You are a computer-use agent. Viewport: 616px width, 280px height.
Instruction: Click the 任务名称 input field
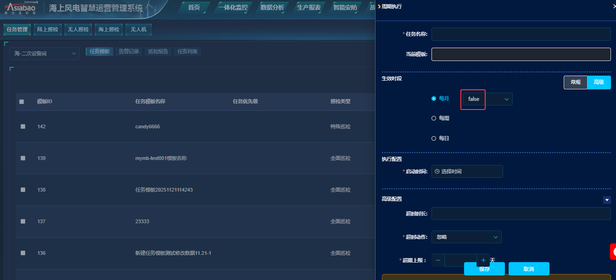(x=521, y=34)
